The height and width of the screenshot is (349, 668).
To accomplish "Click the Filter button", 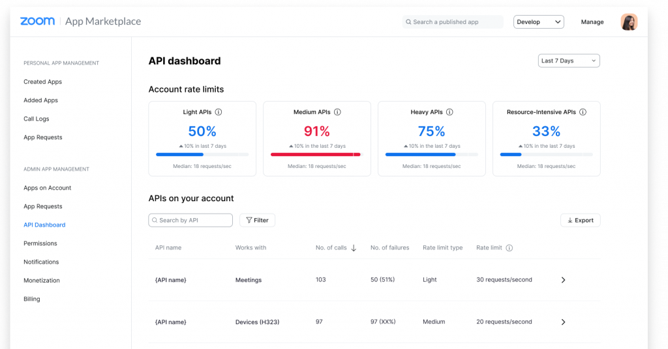I will (x=257, y=220).
